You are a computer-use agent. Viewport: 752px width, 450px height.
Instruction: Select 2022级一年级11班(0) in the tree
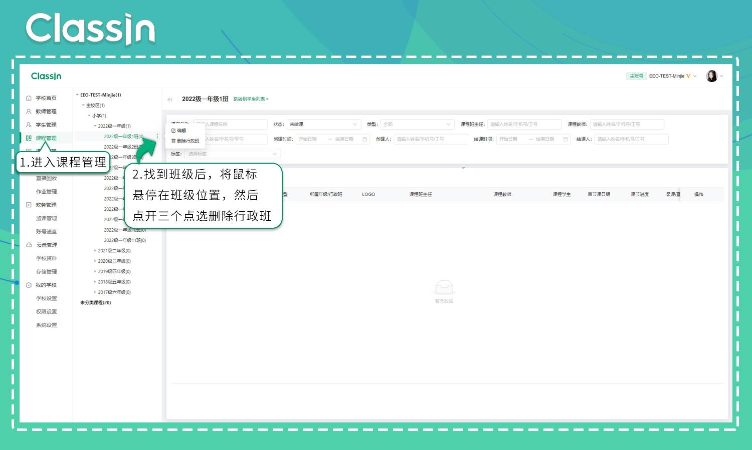pyautogui.click(x=125, y=241)
